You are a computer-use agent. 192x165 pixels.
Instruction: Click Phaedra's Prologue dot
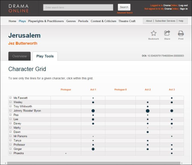pos(66,153)
